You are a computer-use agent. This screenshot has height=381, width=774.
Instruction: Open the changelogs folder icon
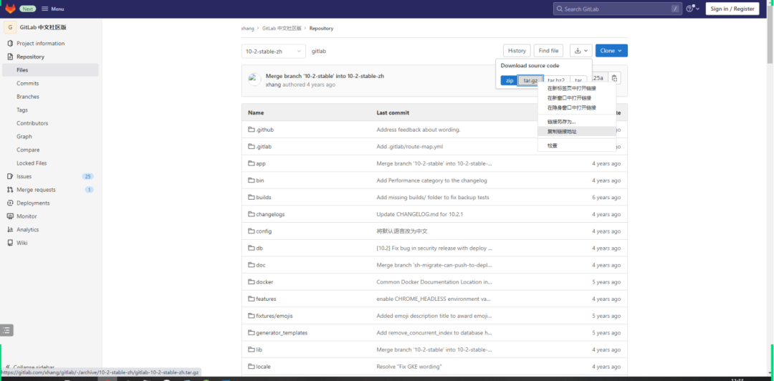point(252,214)
